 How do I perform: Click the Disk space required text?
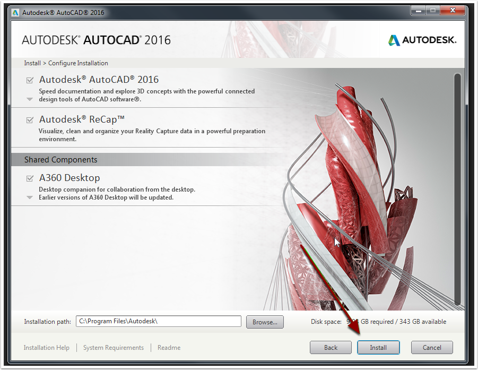click(x=378, y=322)
